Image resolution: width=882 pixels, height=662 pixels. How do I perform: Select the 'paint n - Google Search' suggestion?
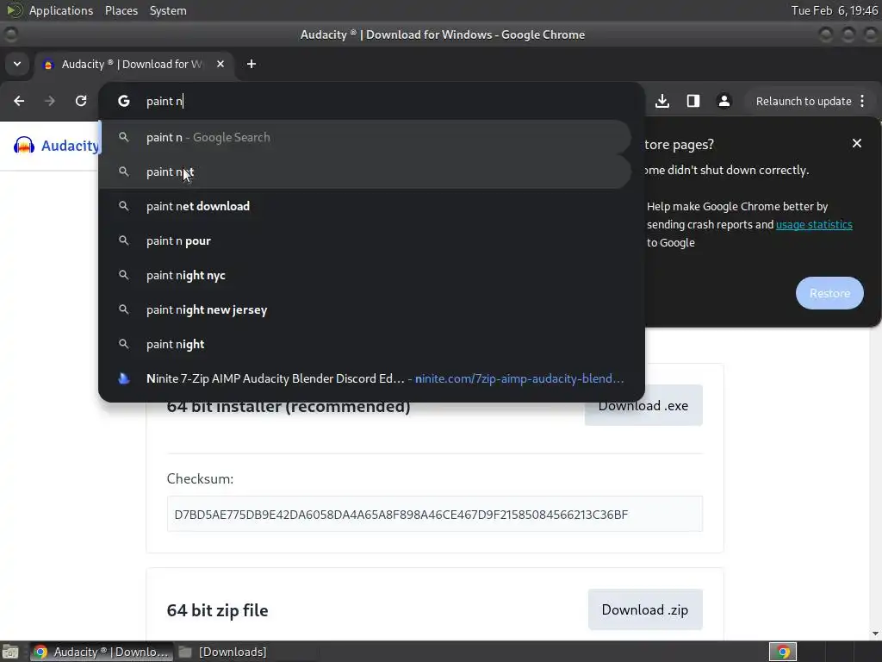[364, 137]
